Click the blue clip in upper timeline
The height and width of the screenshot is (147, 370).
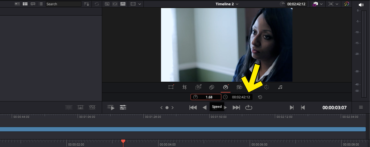click(183, 129)
